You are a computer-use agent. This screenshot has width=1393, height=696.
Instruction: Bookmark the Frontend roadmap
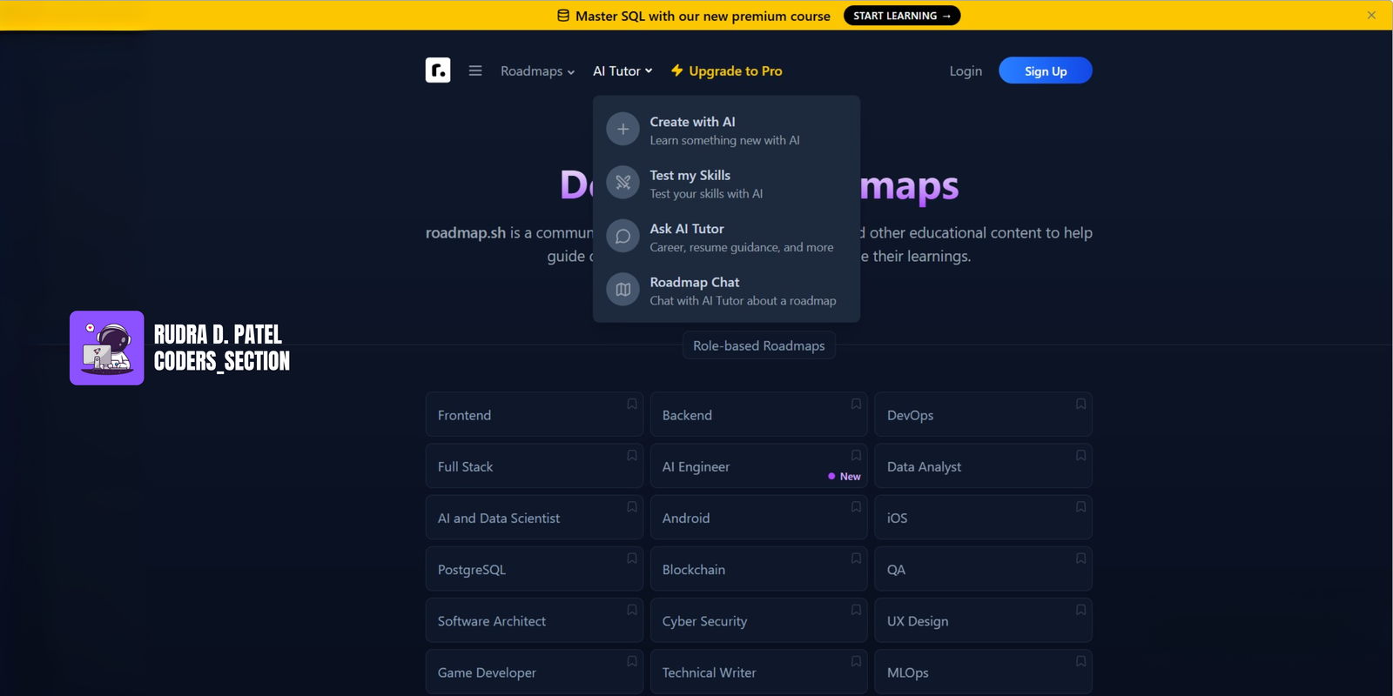coord(632,404)
